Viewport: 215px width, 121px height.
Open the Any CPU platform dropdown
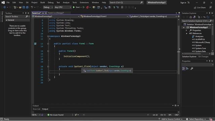[x=63, y=7]
